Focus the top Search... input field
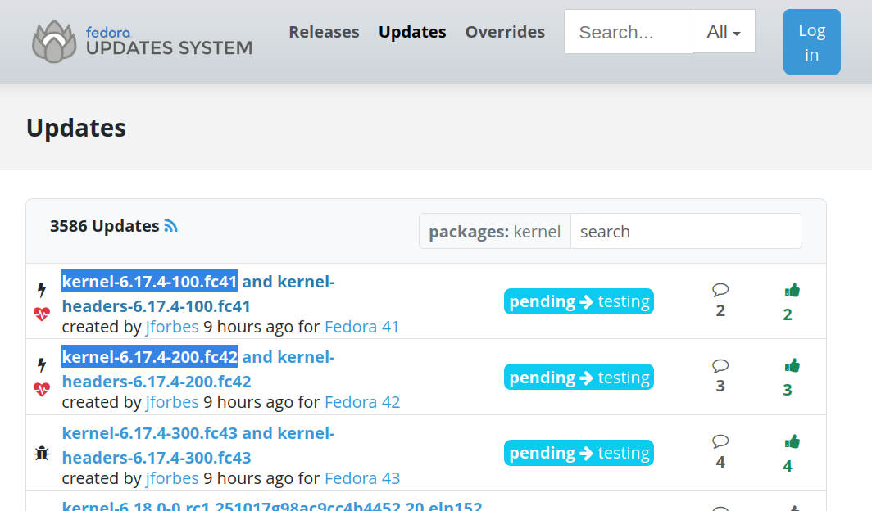The height and width of the screenshot is (511, 872). (x=628, y=32)
